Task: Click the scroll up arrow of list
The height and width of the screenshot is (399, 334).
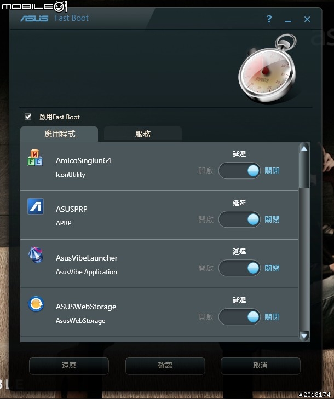Action: tap(304, 148)
